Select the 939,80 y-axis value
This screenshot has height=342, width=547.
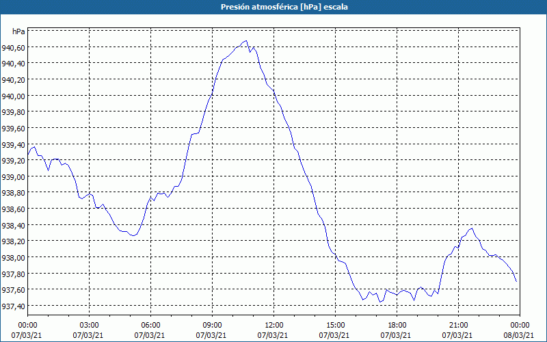(x=13, y=112)
